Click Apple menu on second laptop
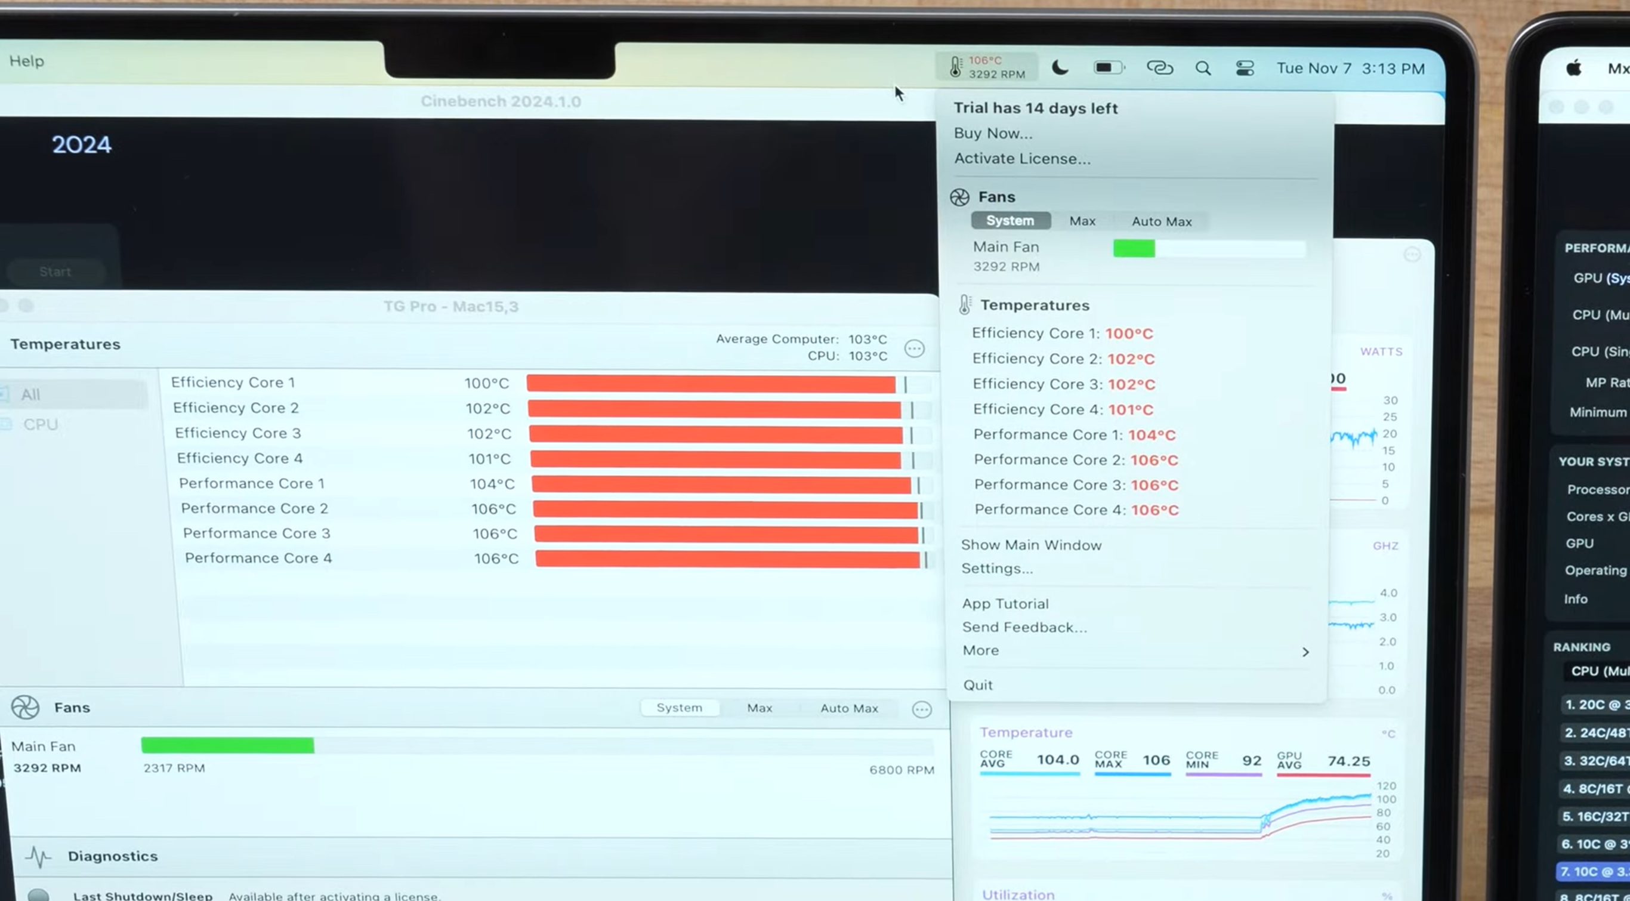Screen dimensions: 1630x901 [1573, 67]
